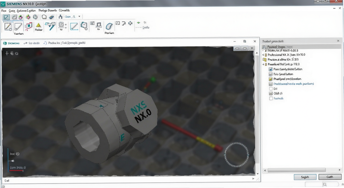Toggle the yellow checked checkbox in panel

(x=271, y=79)
